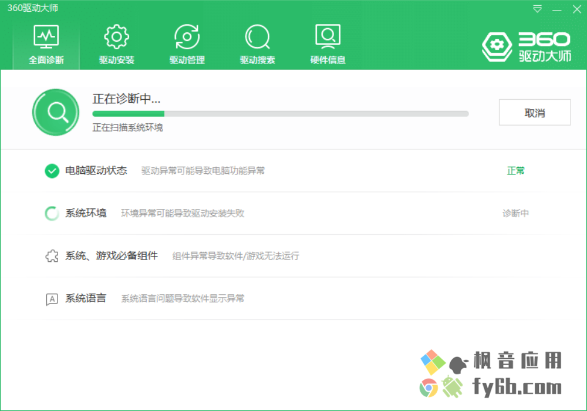Click the description 系统语言问题导致软件显示异常

[183, 299]
